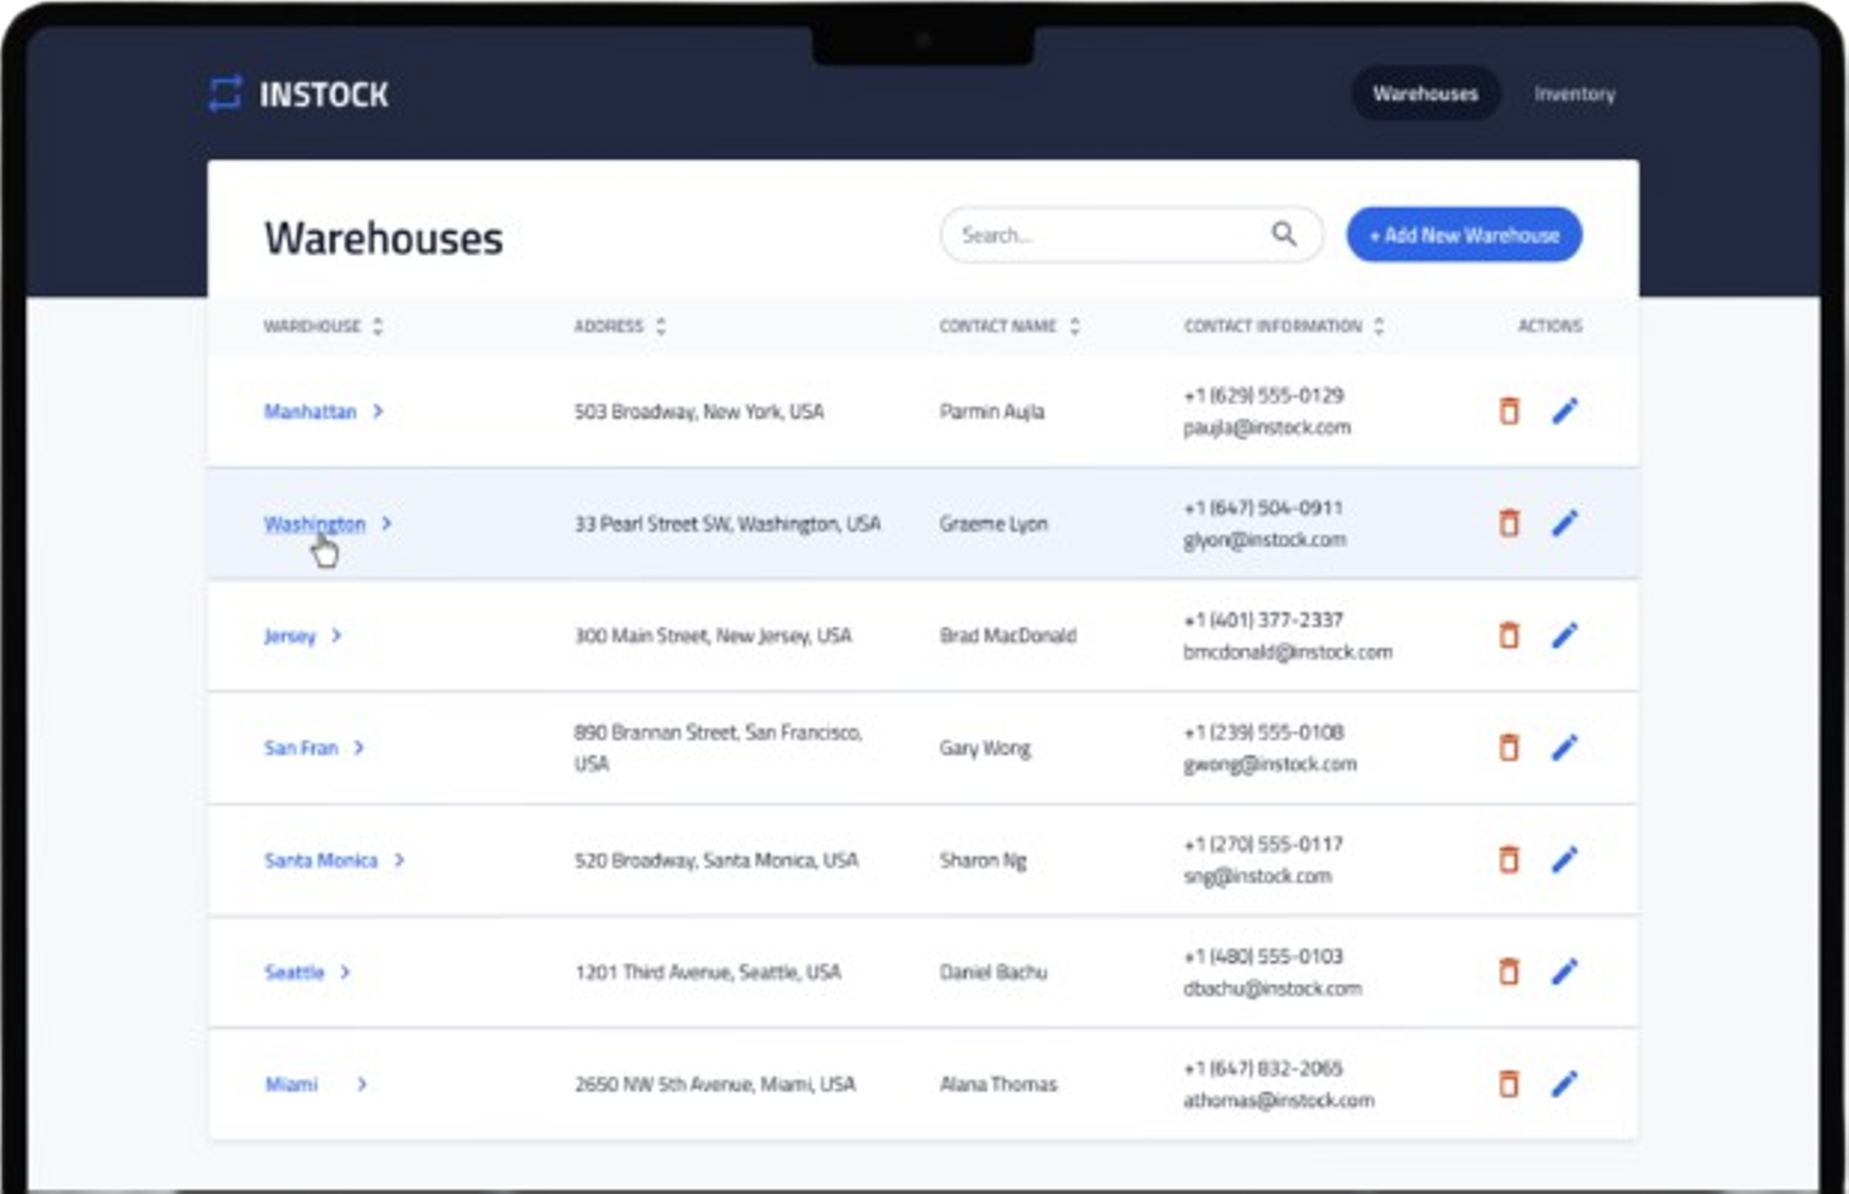Expand San Fran via its chevron

click(359, 747)
